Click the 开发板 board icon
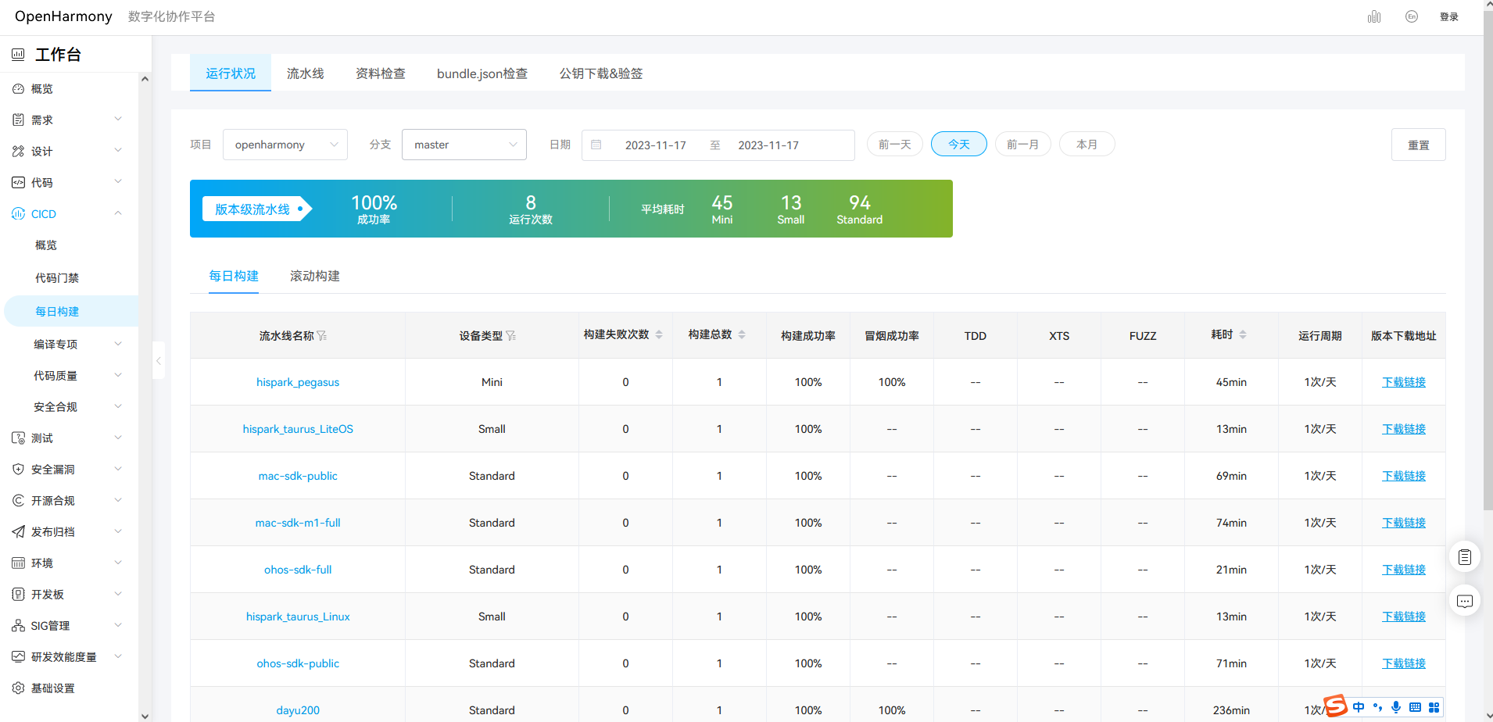1493x722 pixels. point(18,595)
